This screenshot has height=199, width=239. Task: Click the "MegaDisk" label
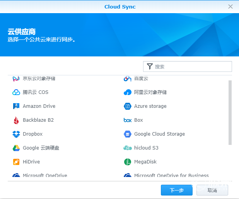[x=145, y=162]
